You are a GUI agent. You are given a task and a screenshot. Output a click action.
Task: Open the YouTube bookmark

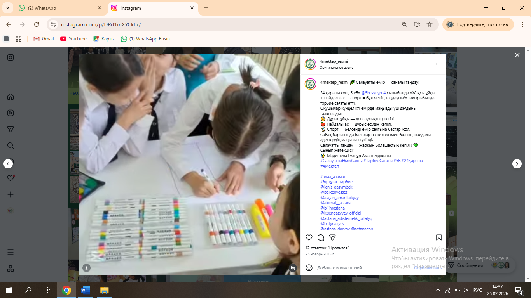pos(73,39)
